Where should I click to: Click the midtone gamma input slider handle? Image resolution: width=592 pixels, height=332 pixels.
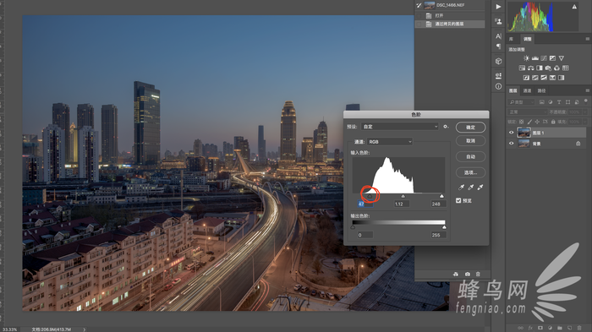click(x=403, y=196)
